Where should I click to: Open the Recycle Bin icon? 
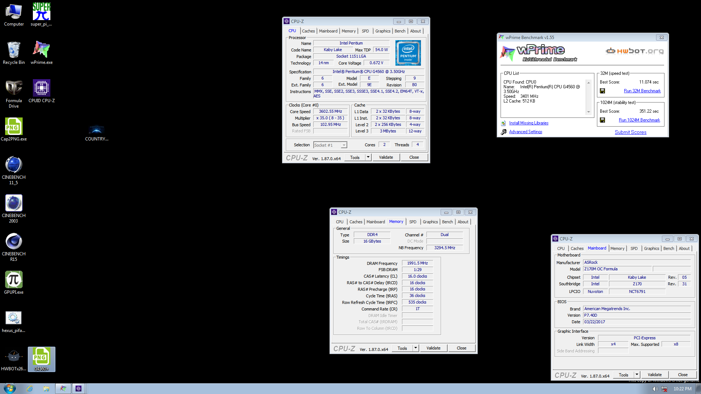click(14, 53)
